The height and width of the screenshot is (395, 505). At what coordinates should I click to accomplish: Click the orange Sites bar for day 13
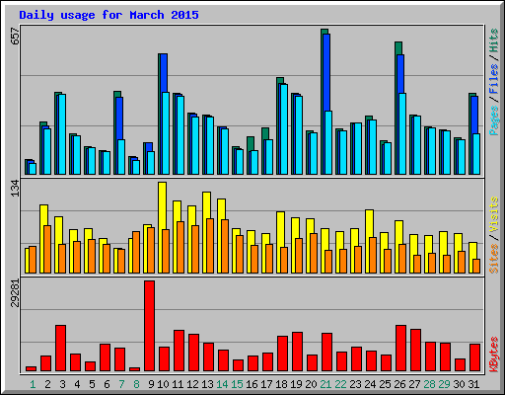point(210,246)
